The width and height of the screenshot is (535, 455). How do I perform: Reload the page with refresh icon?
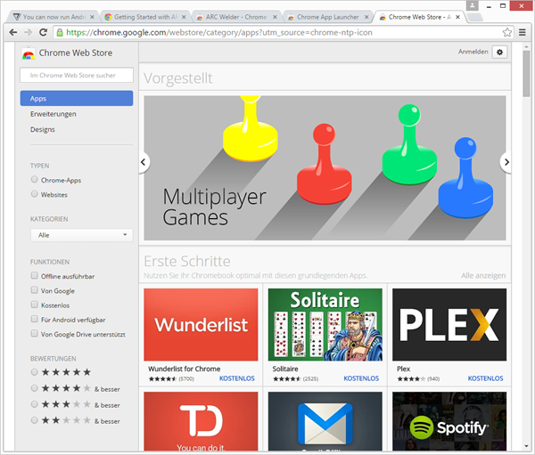[45, 32]
